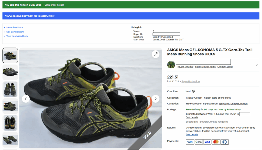Open See details under Returns

point(192,134)
